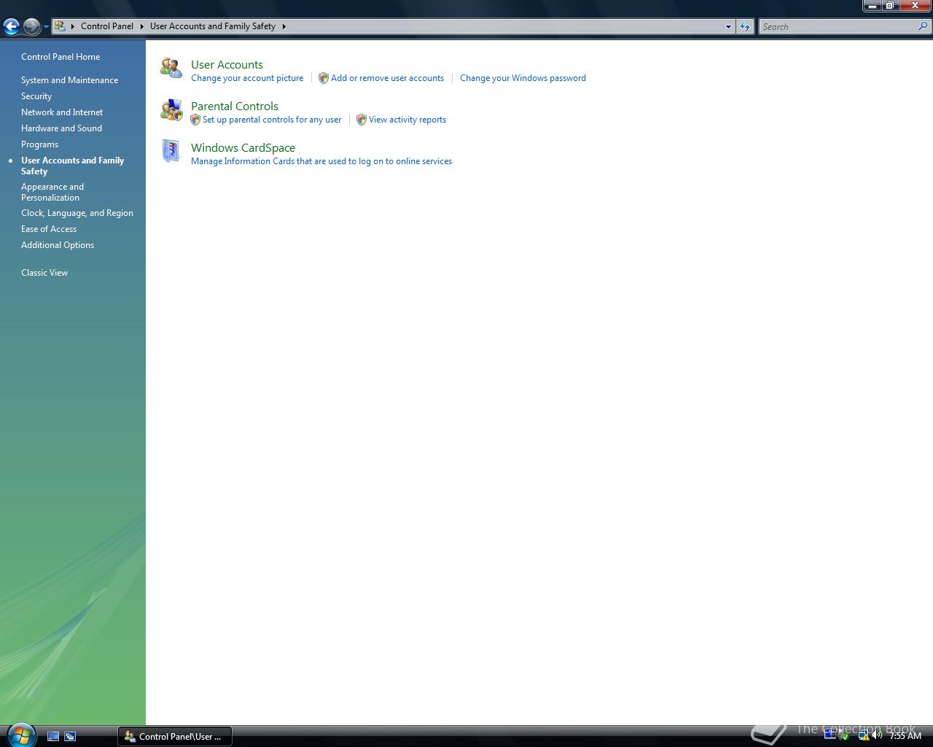Image resolution: width=933 pixels, height=747 pixels.
Task: Click Add or remove user accounts
Action: tap(387, 78)
